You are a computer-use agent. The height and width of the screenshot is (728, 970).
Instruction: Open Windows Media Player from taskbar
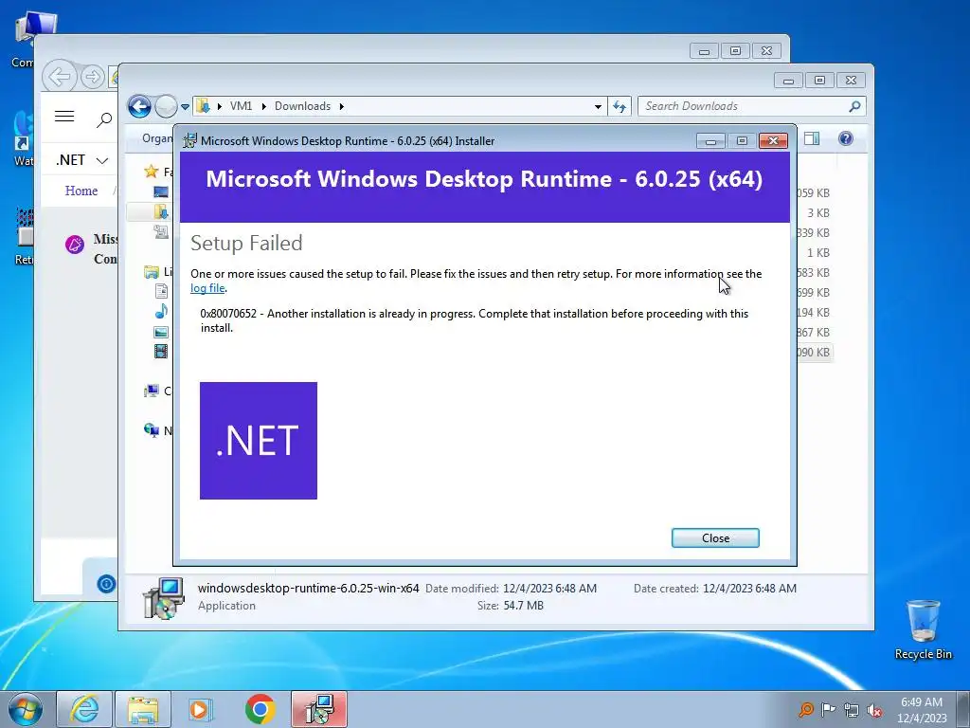201,709
